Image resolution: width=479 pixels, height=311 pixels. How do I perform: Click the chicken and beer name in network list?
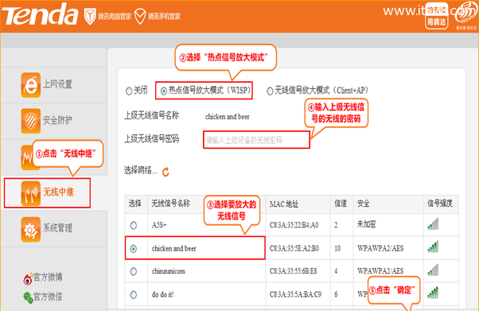pos(173,249)
